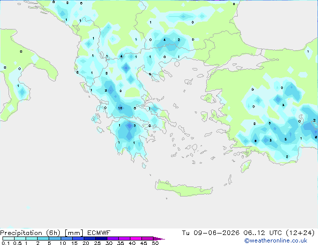Select the 30–35 mm violet legend swatch

click(x=113, y=238)
